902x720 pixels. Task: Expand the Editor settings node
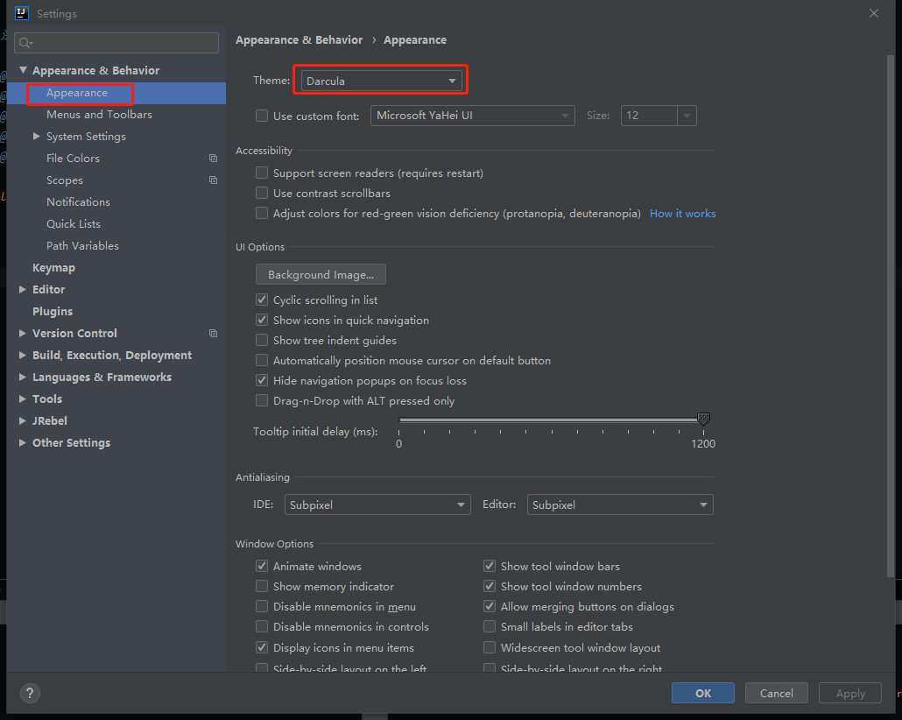pyautogui.click(x=23, y=290)
